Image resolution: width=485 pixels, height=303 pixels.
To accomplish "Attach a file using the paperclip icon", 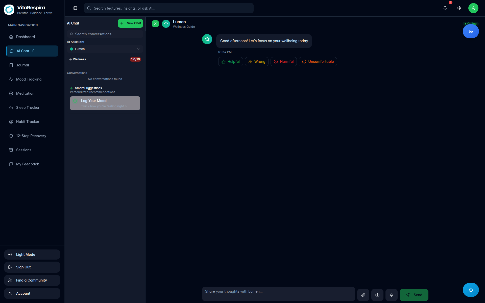I will (x=363, y=295).
